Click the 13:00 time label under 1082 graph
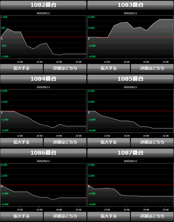This screenshot has width=174, height=222. tap(20, 62)
